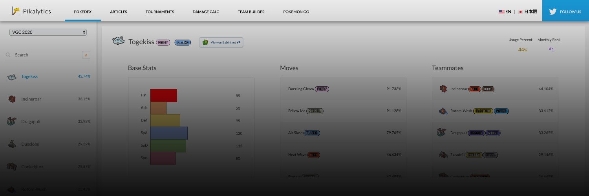Screen dimensions: 589x196
Task: Click Flying type badge beside Air Slash
Action: tap(312, 133)
